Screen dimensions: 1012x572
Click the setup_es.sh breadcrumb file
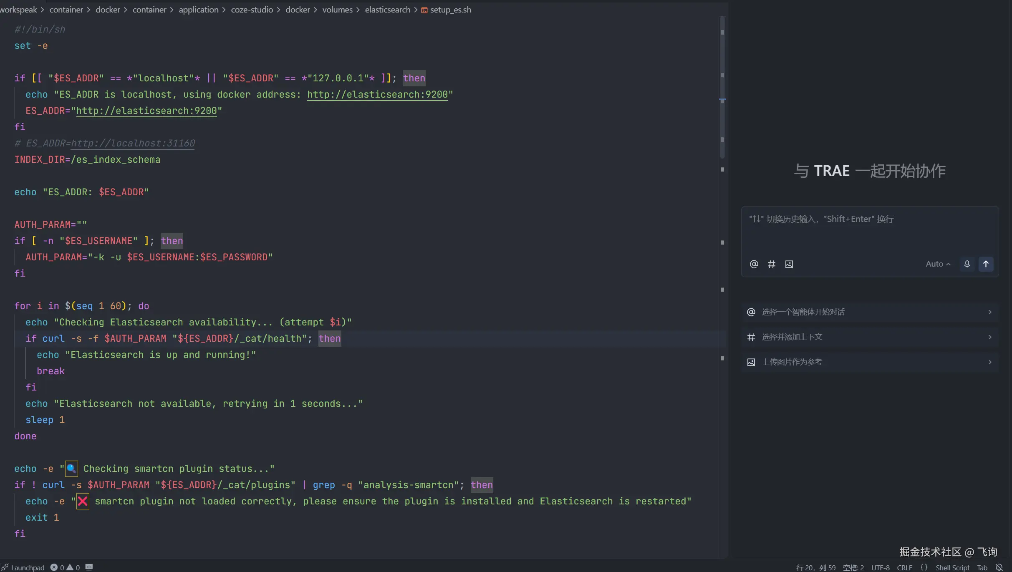coord(450,10)
